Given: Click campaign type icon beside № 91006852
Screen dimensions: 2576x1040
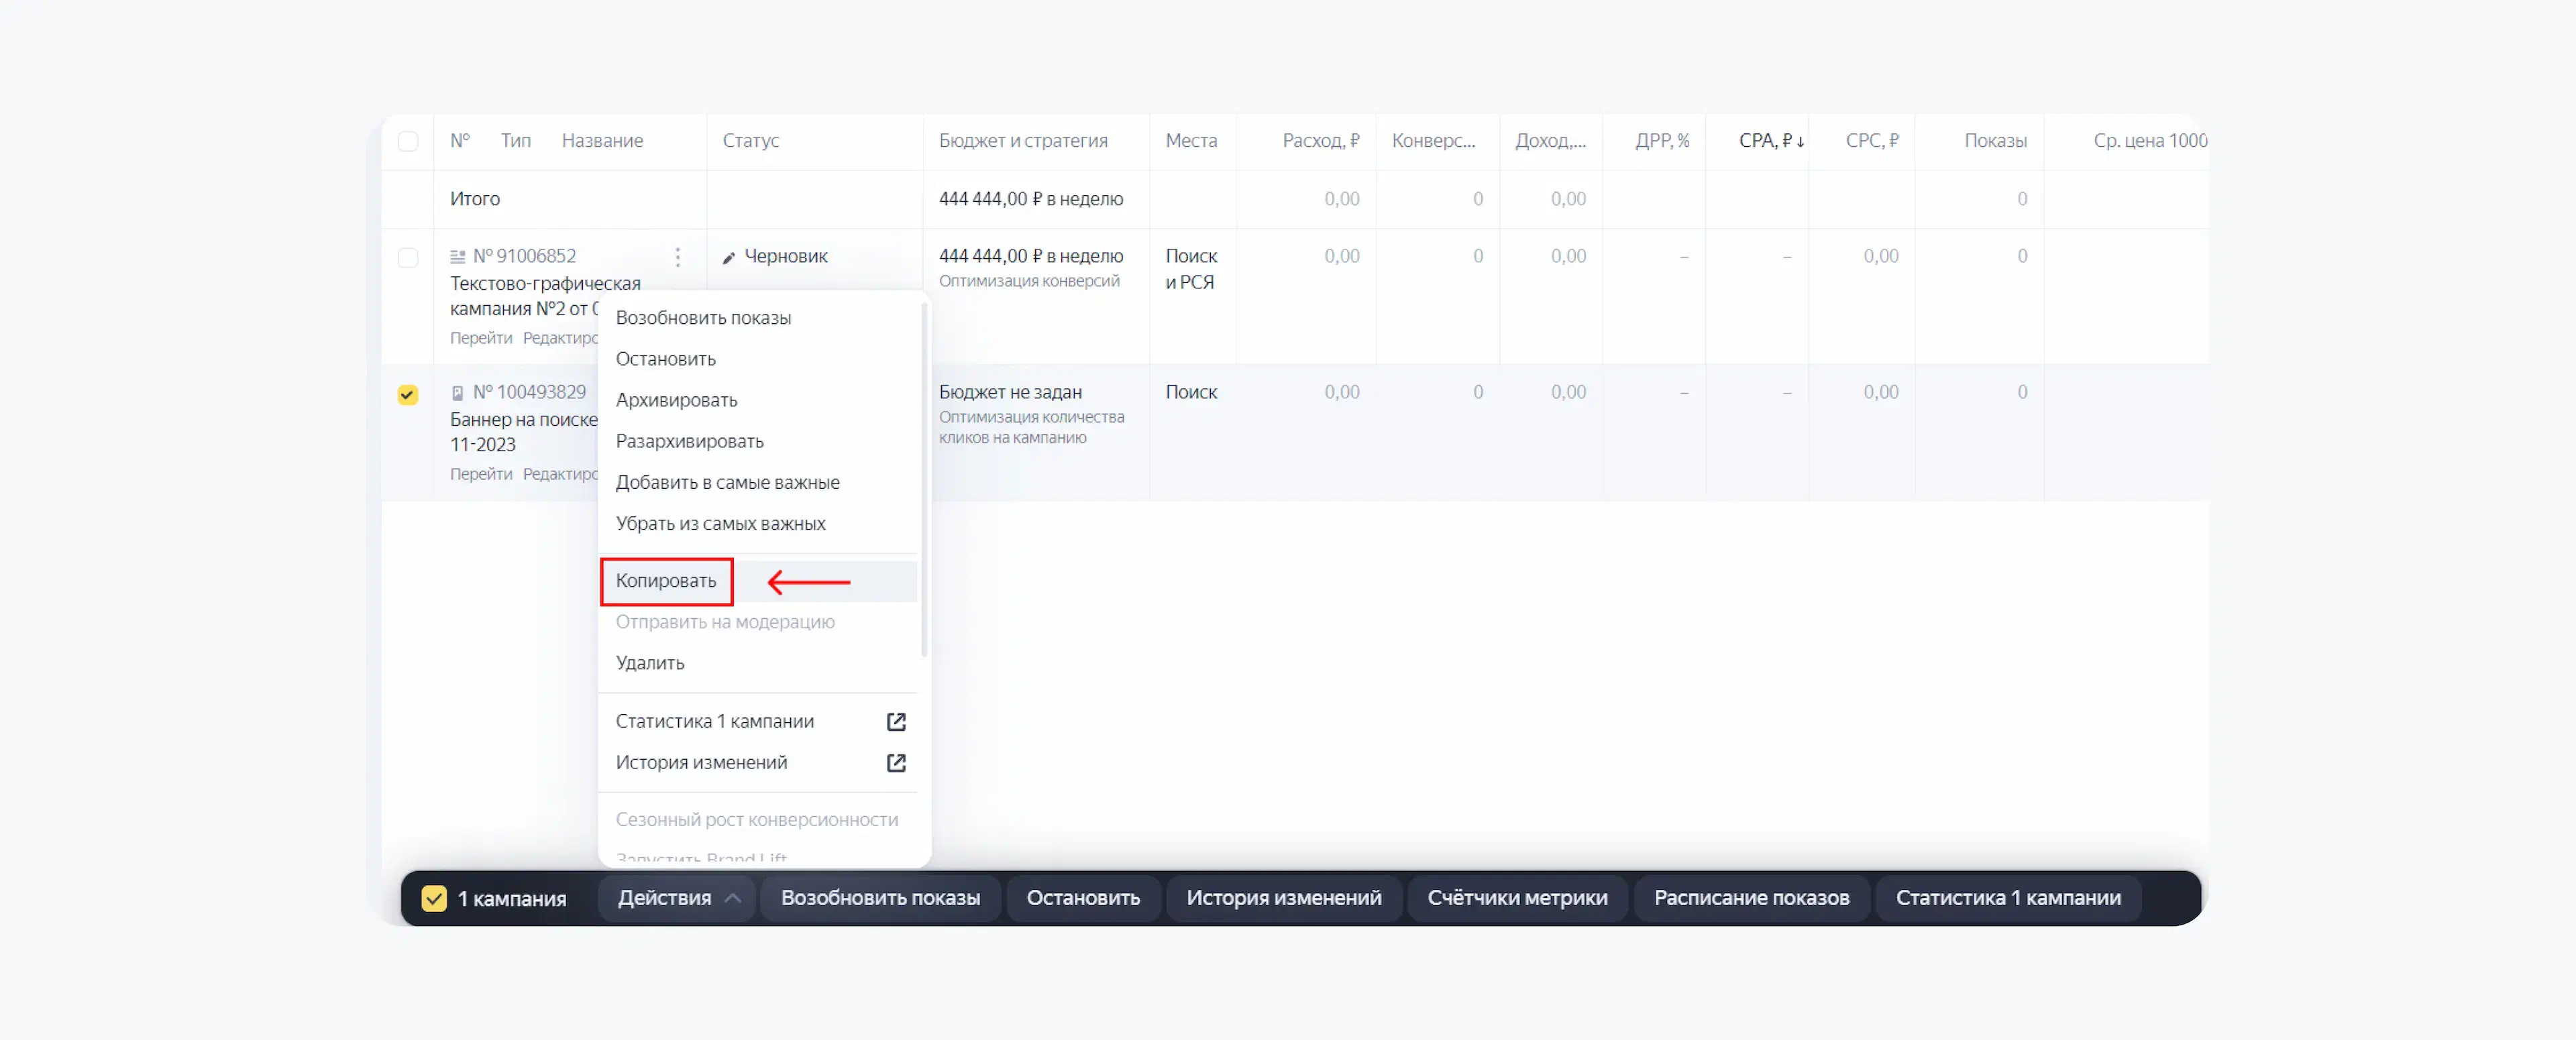Looking at the screenshot, I should pyautogui.click(x=458, y=257).
